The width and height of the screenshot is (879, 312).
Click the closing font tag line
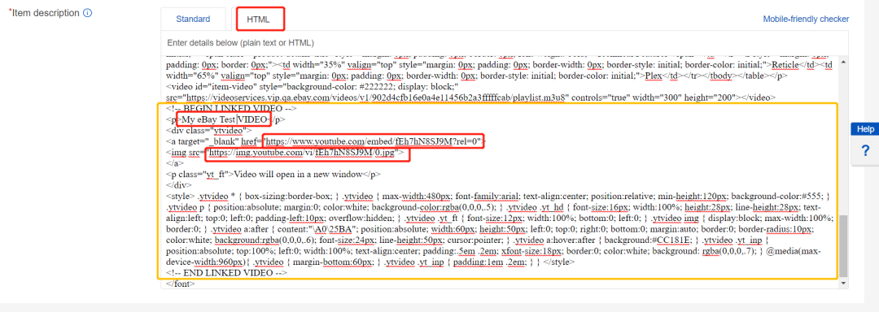(x=181, y=284)
